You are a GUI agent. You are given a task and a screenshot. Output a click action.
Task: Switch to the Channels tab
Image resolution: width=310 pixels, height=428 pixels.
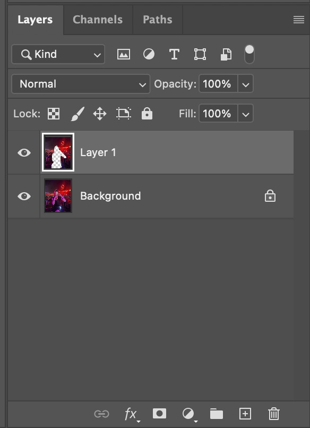pyautogui.click(x=98, y=20)
